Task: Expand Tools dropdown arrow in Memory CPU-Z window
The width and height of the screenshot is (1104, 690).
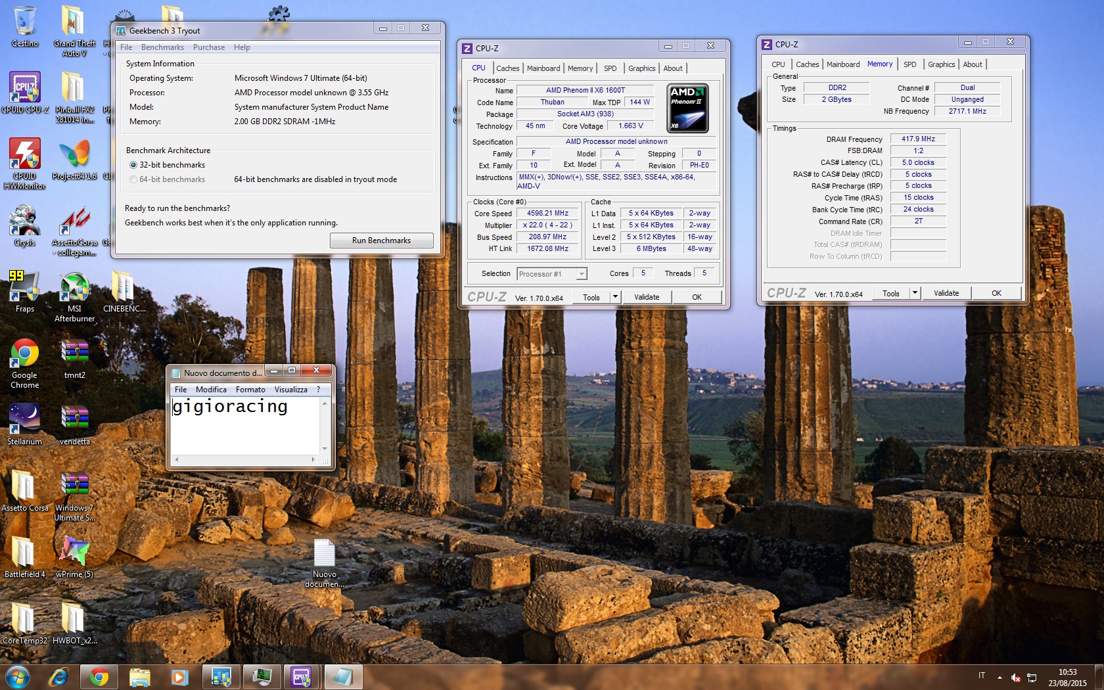Action: tap(915, 293)
